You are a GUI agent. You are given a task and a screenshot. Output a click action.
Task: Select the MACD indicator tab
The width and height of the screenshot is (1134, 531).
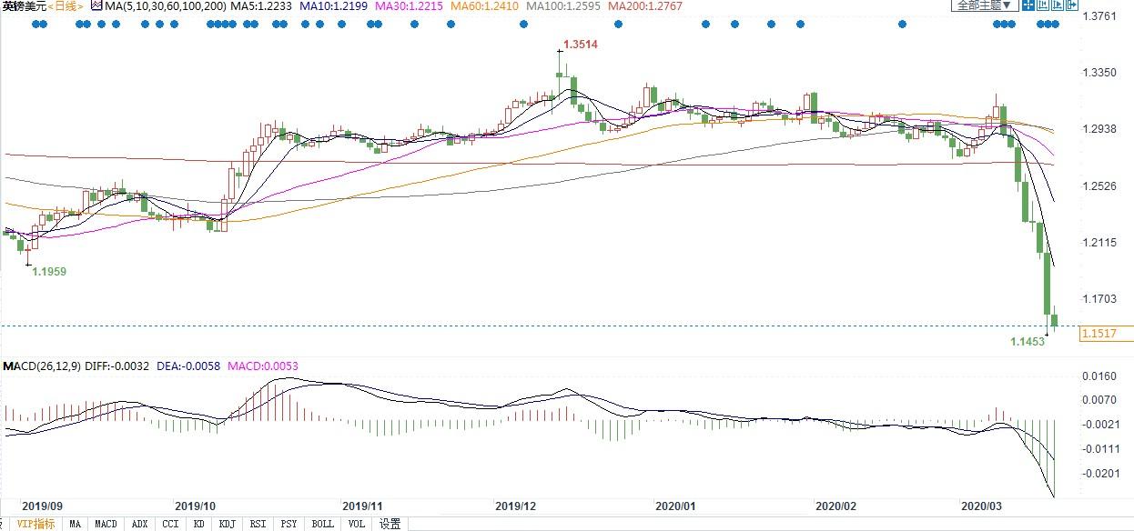[106, 524]
